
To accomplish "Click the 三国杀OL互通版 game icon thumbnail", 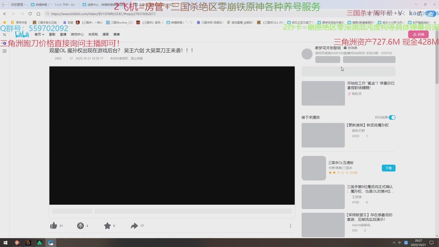I will (313, 168).
